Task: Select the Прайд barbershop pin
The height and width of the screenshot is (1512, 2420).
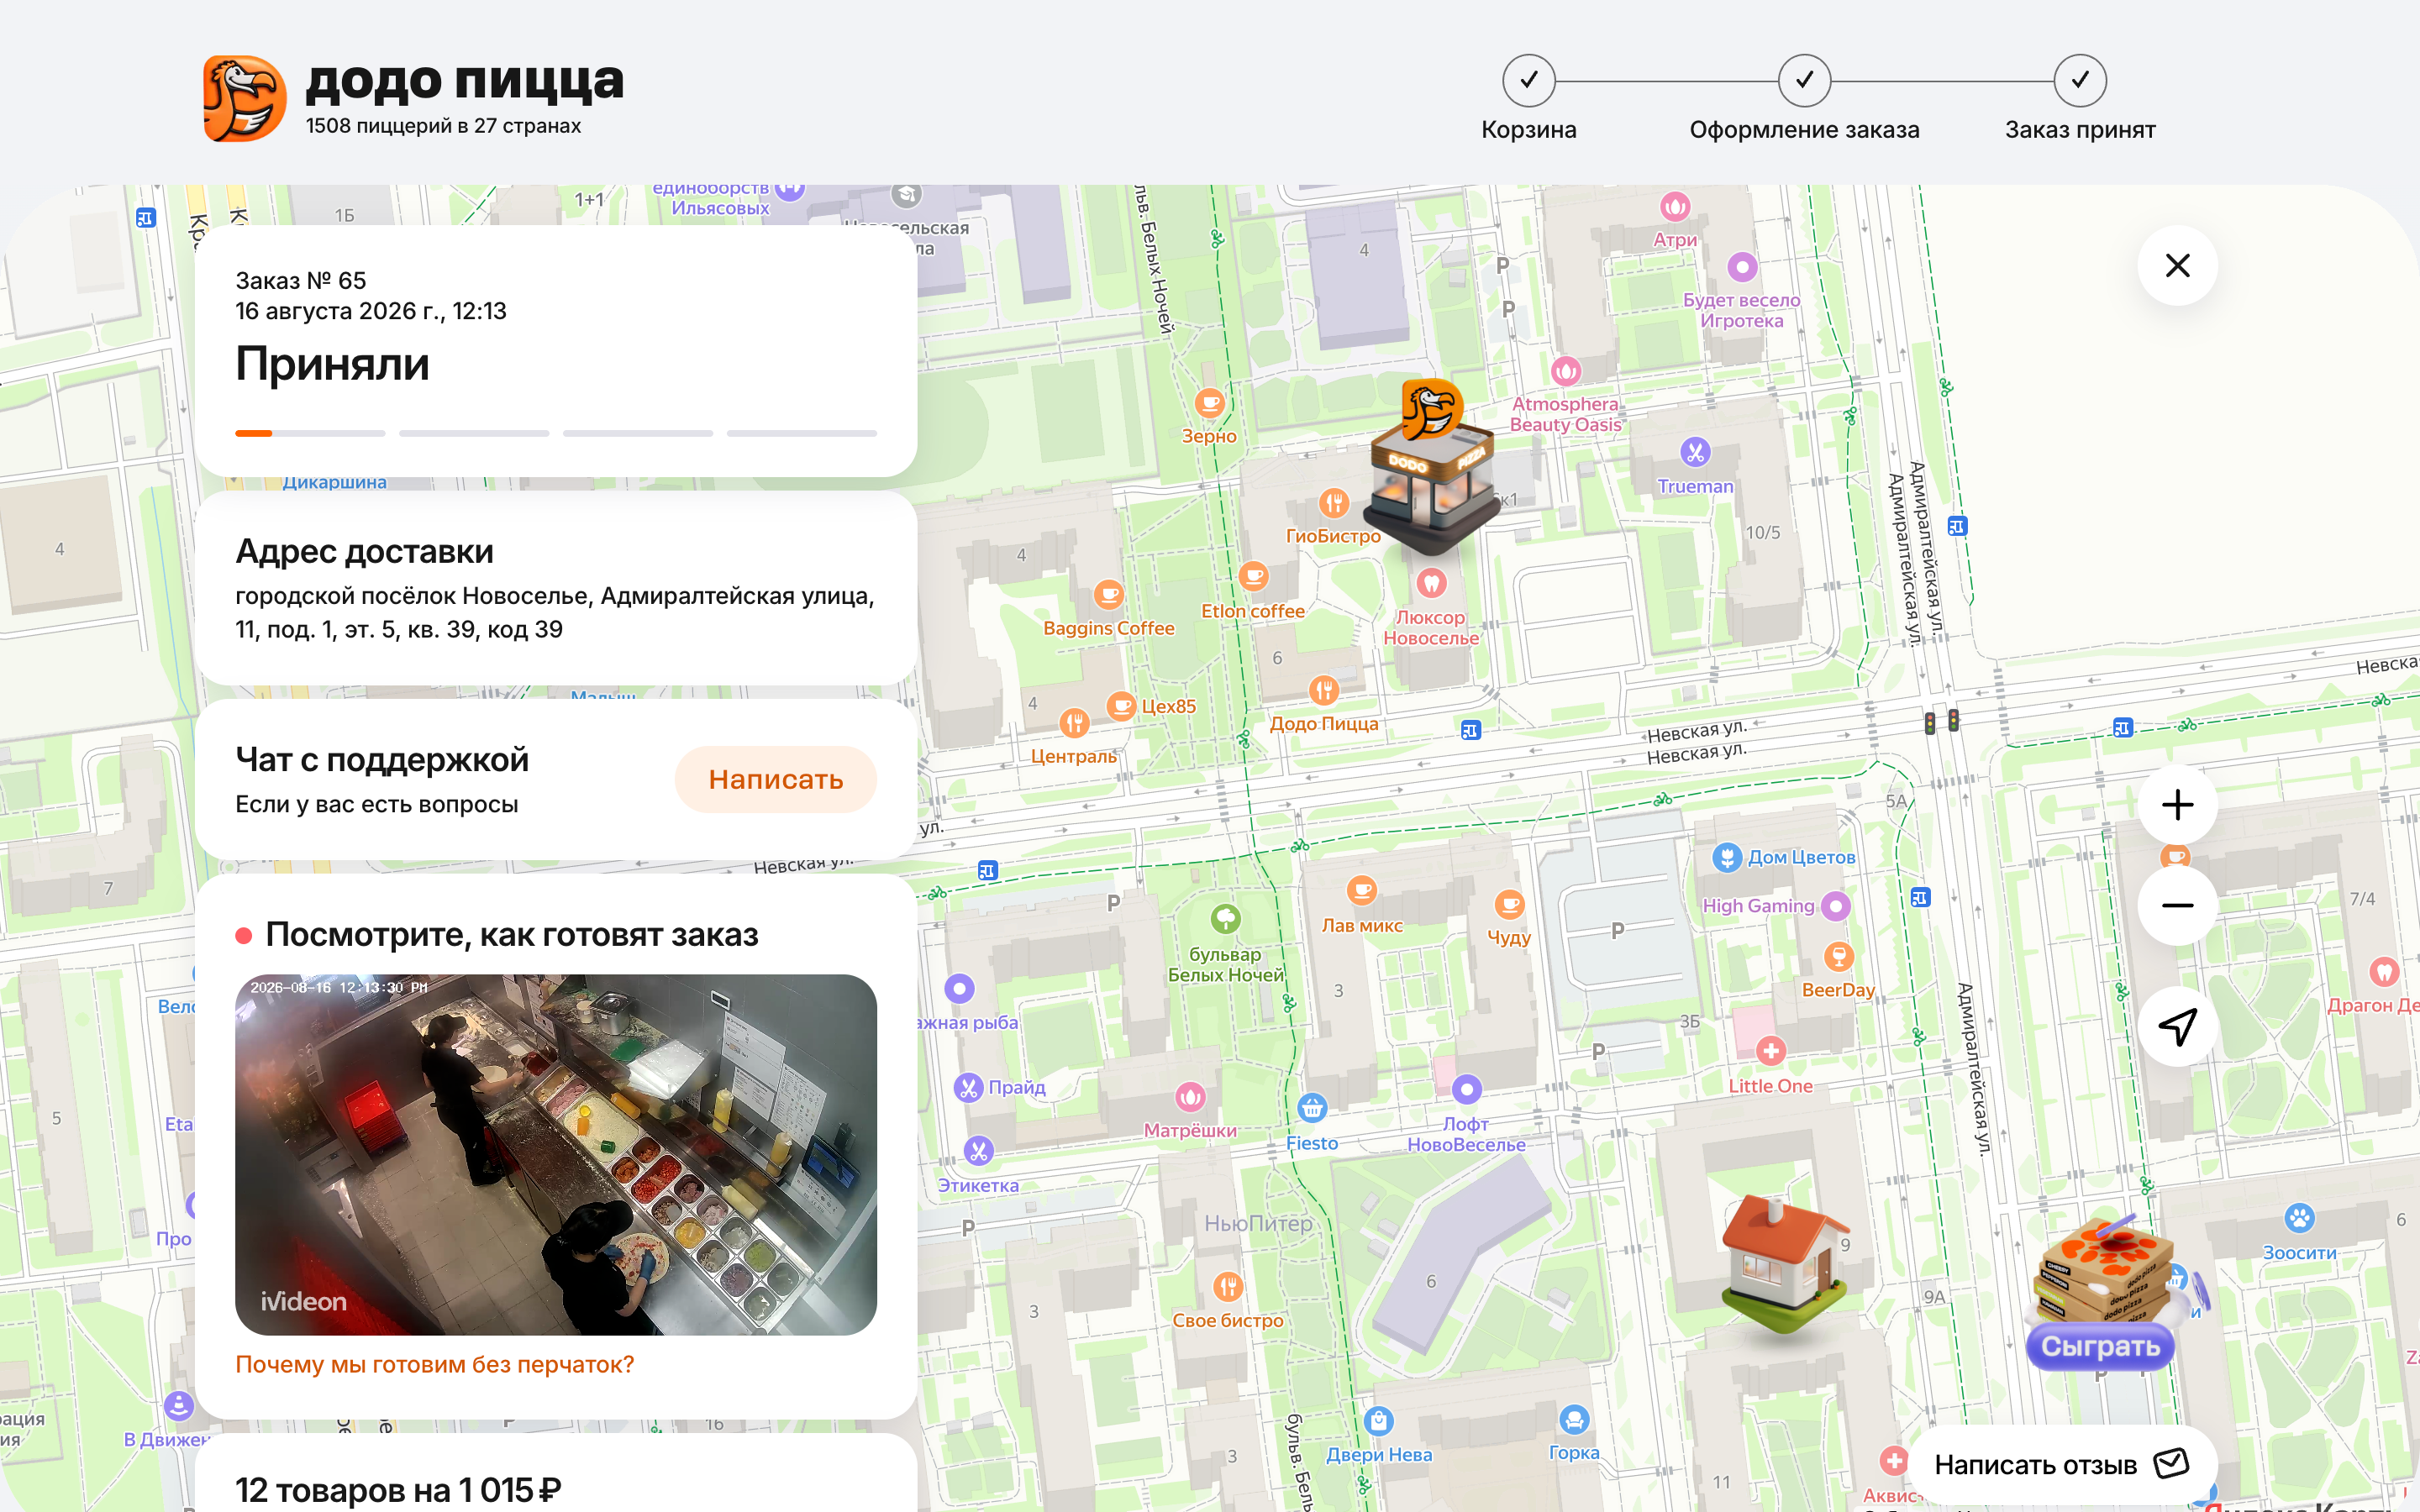Action: point(968,1087)
